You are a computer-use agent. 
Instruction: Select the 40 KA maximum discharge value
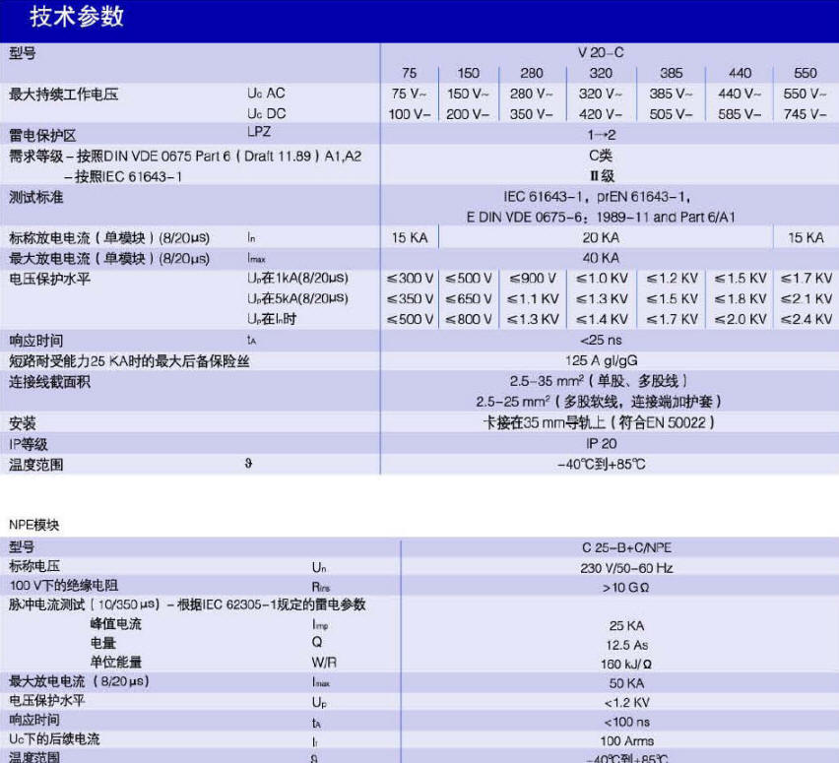[x=601, y=258]
